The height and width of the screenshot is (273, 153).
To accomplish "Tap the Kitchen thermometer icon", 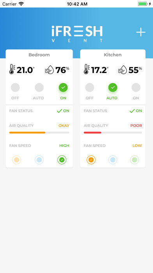I will pyautogui.click(x=87, y=69).
